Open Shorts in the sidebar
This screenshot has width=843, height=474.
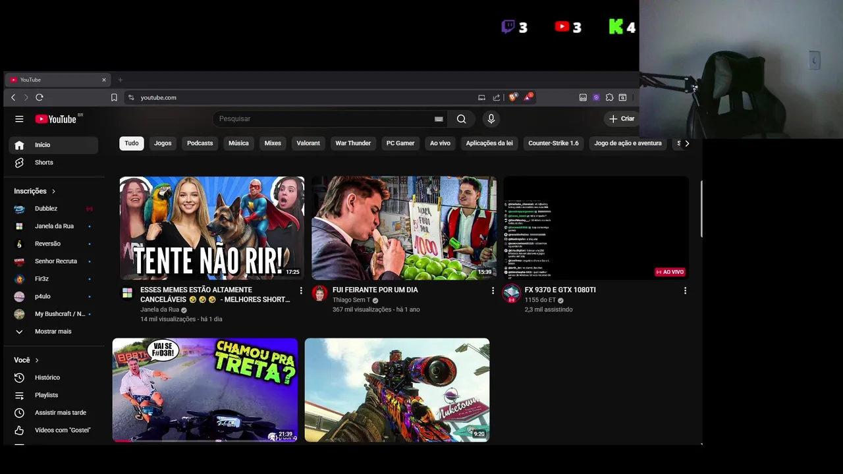tap(53, 163)
